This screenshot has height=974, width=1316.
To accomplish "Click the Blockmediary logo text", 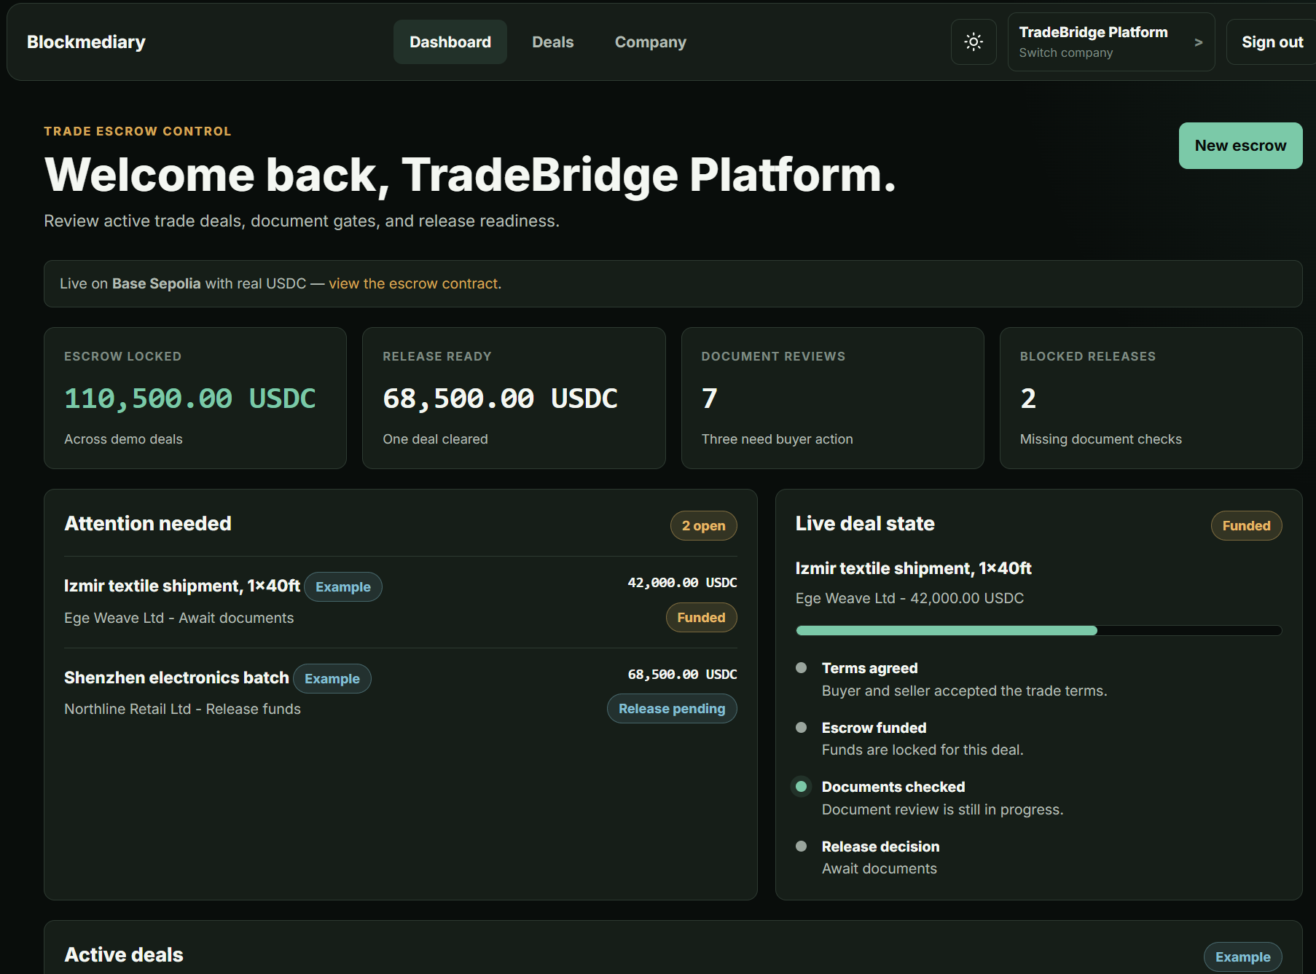I will pos(86,42).
